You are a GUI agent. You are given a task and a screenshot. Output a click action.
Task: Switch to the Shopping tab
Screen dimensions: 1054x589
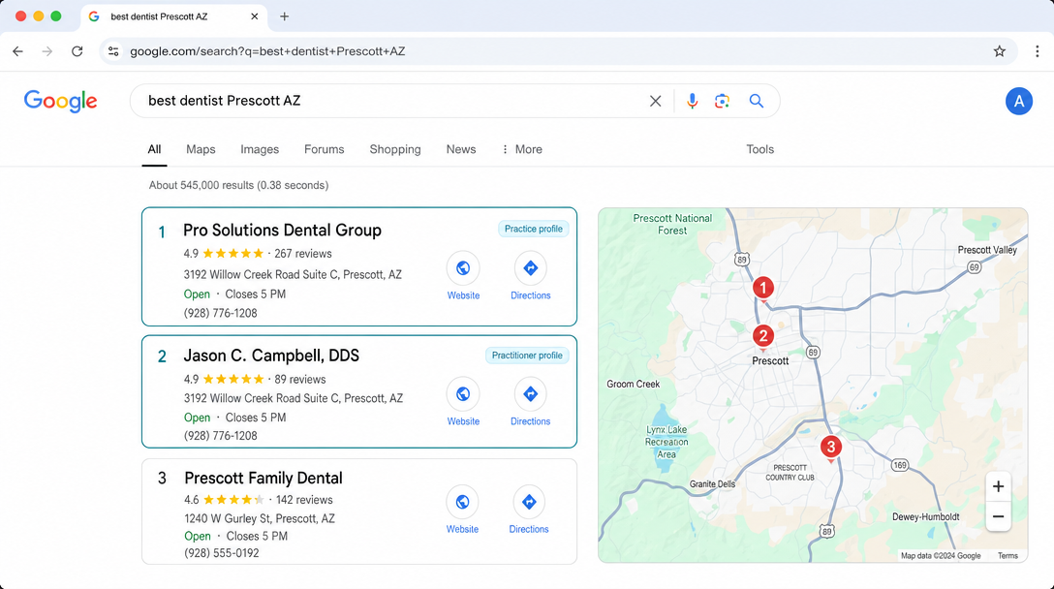395,149
